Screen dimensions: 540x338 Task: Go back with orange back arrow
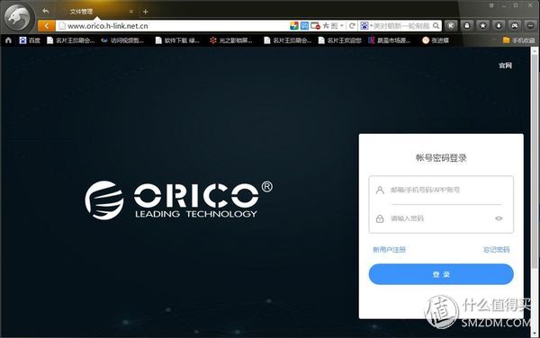pyautogui.click(x=47, y=26)
